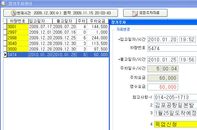
Task: Click the documents icon on 모든주차자료 button
Action: 135,13
